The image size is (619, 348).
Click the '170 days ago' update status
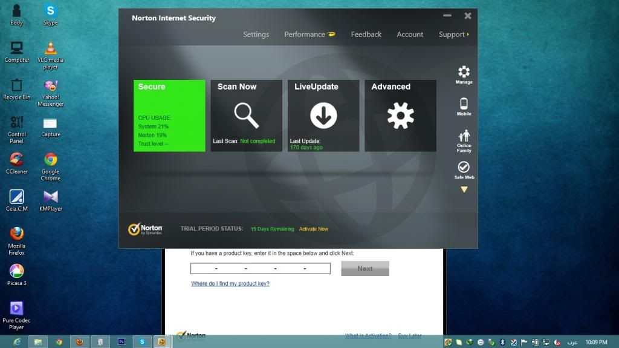(306, 148)
